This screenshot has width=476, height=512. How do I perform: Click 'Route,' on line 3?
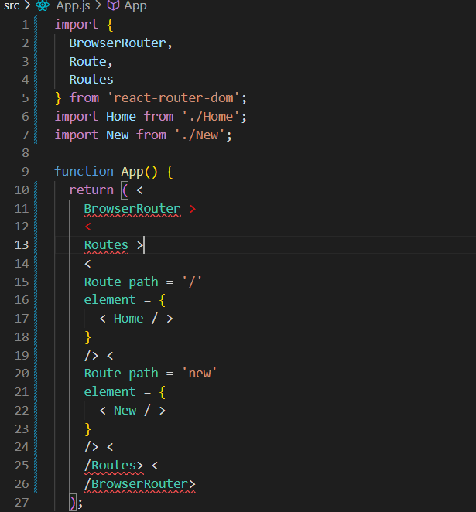[x=91, y=61]
